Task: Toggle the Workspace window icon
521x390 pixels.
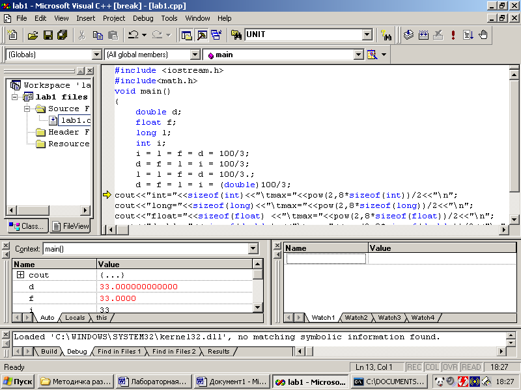Action: pos(186,34)
